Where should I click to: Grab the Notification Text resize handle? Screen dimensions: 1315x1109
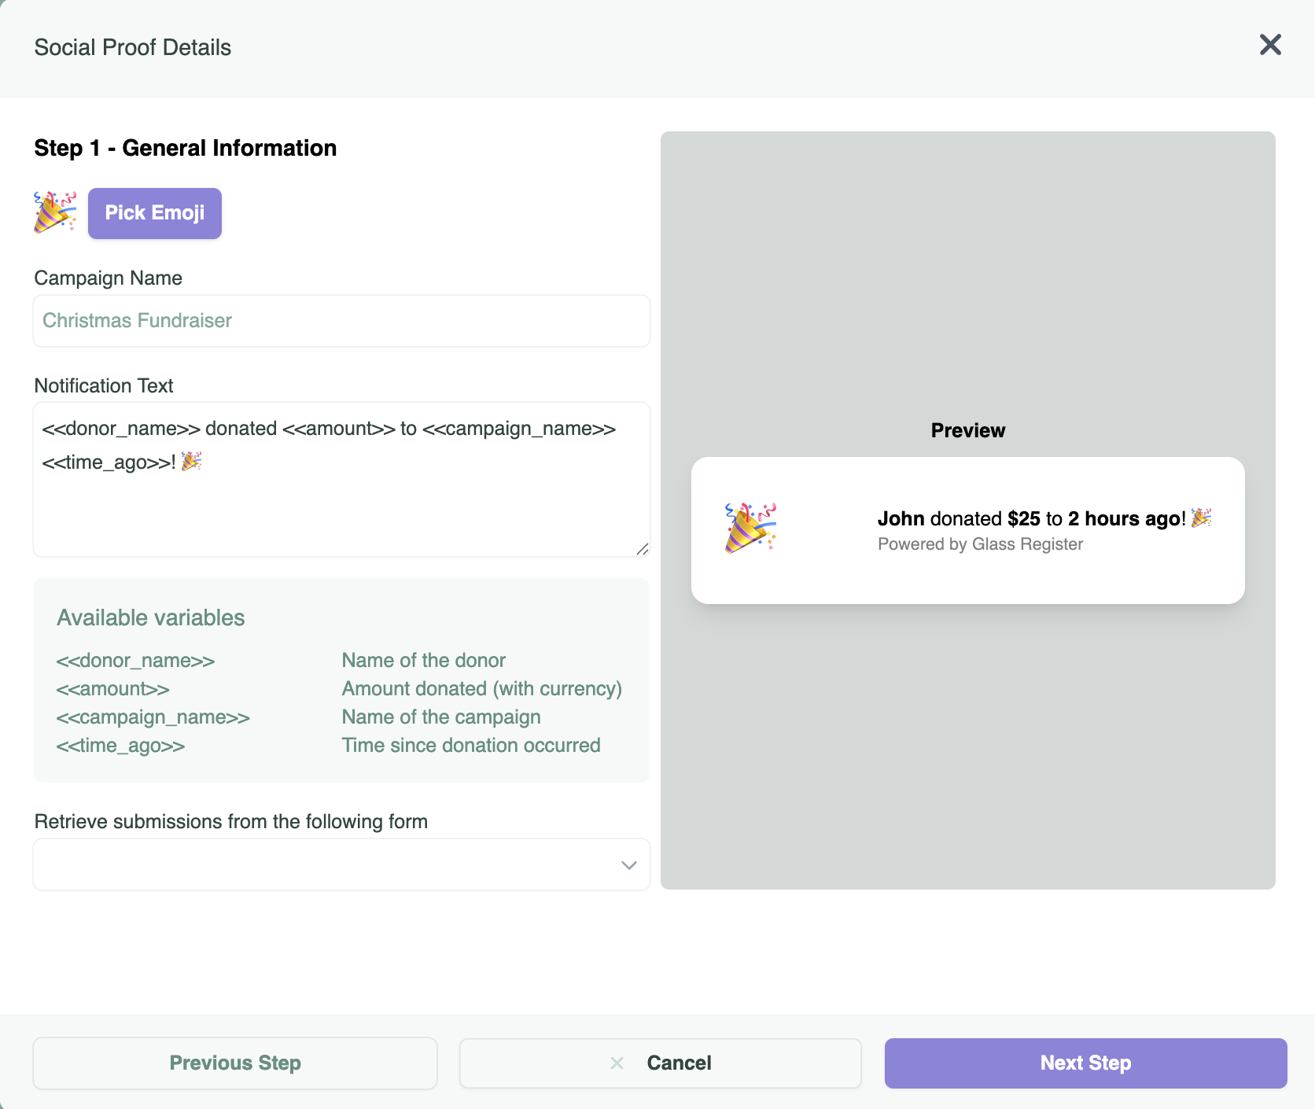(643, 549)
